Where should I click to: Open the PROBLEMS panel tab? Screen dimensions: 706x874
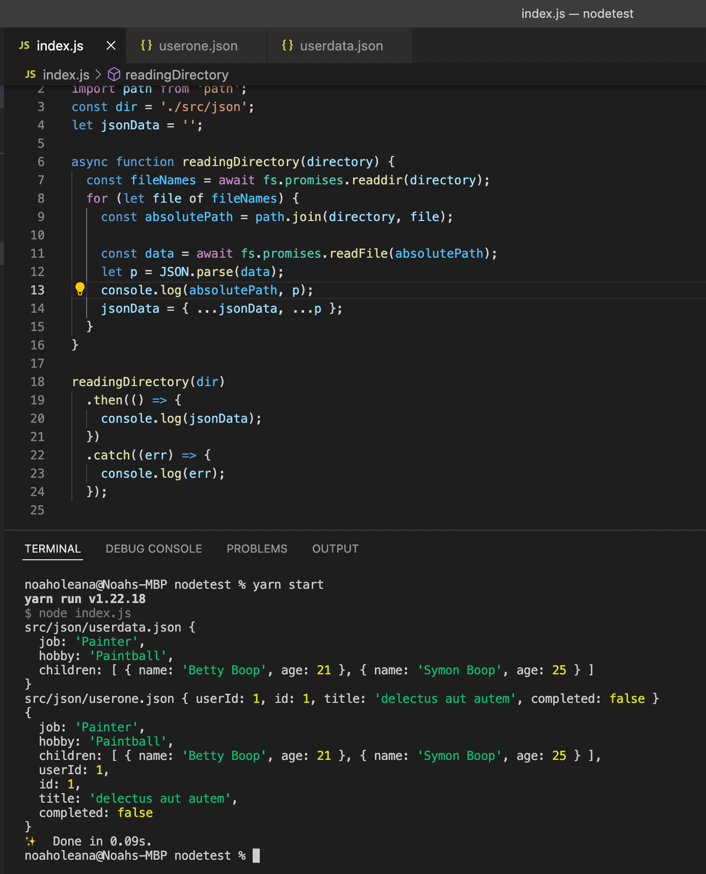click(x=257, y=549)
